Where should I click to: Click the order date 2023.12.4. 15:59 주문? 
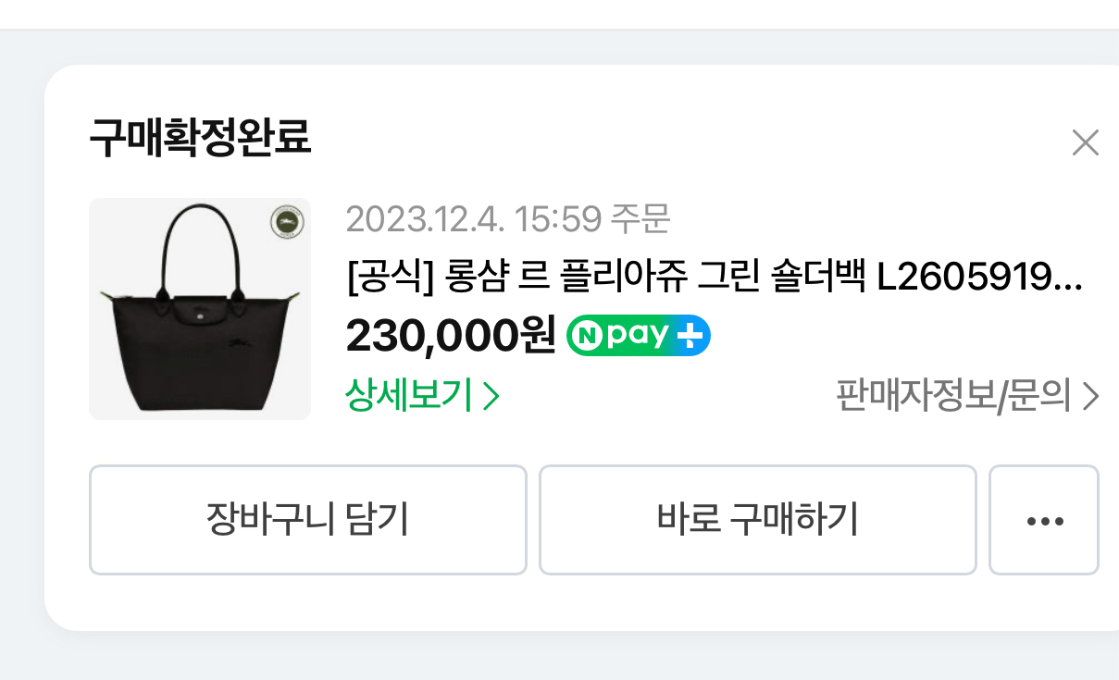coord(510,221)
